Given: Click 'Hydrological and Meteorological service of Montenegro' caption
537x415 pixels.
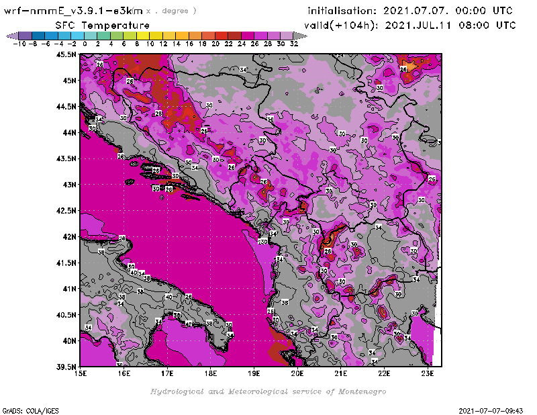Looking at the screenshot, I should [x=268, y=391].
